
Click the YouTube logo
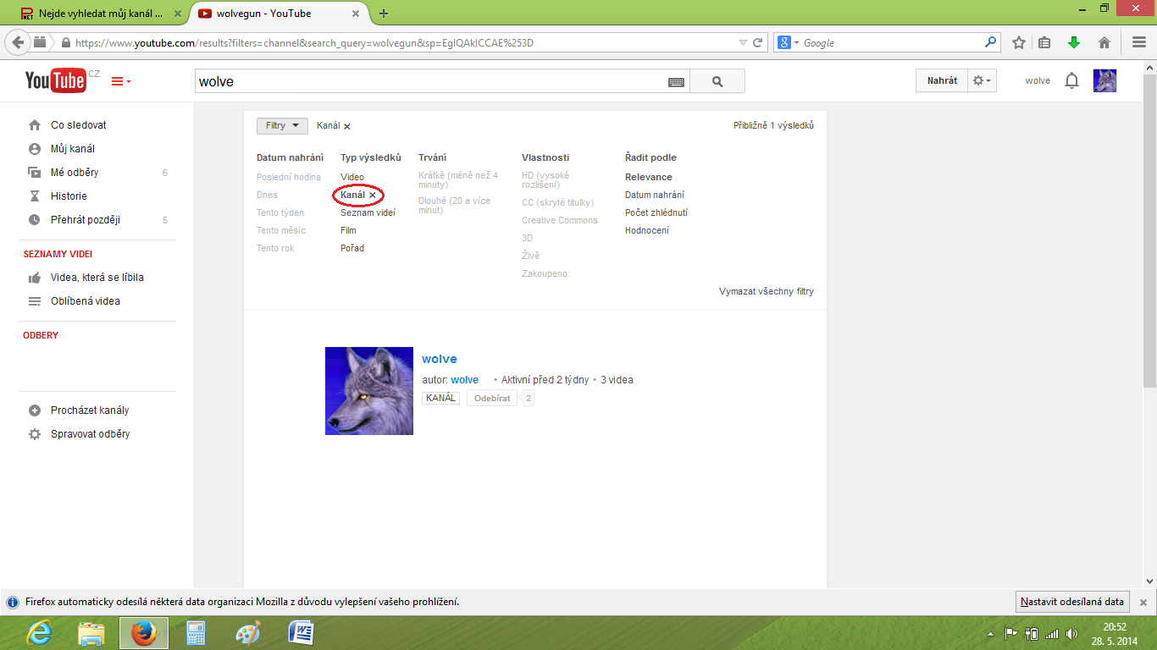(56, 80)
